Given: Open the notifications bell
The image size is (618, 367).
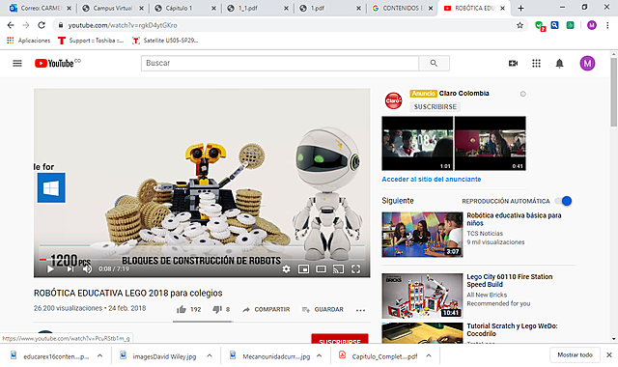Looking at the screenshot, I should (559, 63).
